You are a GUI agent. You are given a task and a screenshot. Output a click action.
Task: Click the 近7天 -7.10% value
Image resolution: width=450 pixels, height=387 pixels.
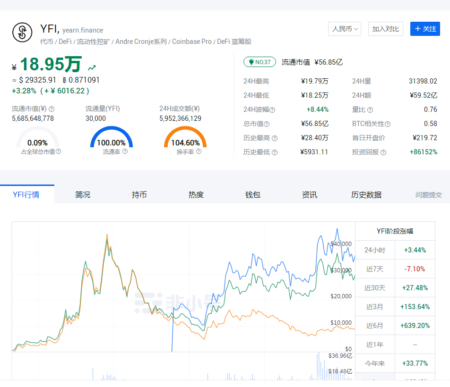pos(415,269)
